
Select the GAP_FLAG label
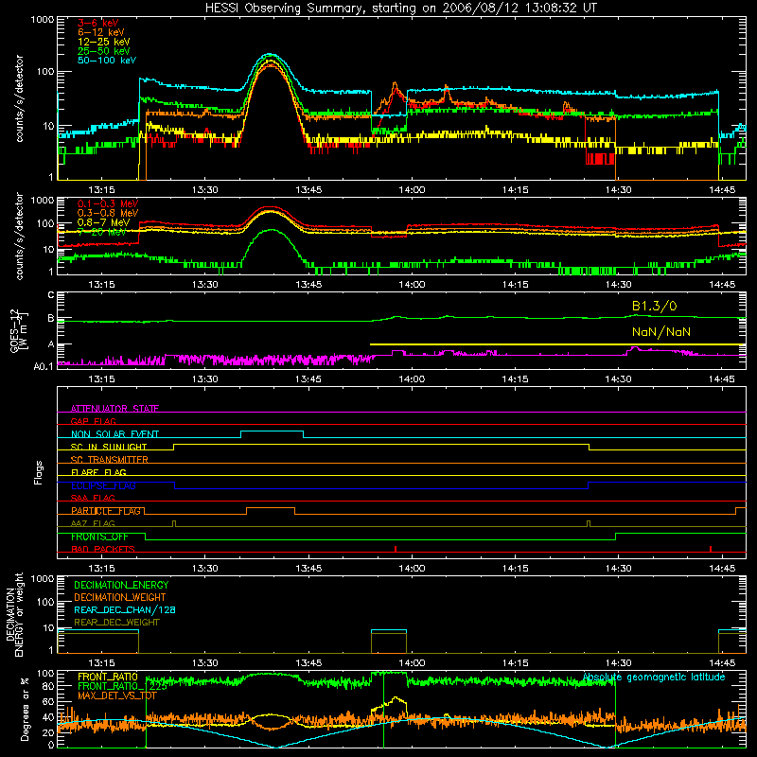tap(93, 421)
